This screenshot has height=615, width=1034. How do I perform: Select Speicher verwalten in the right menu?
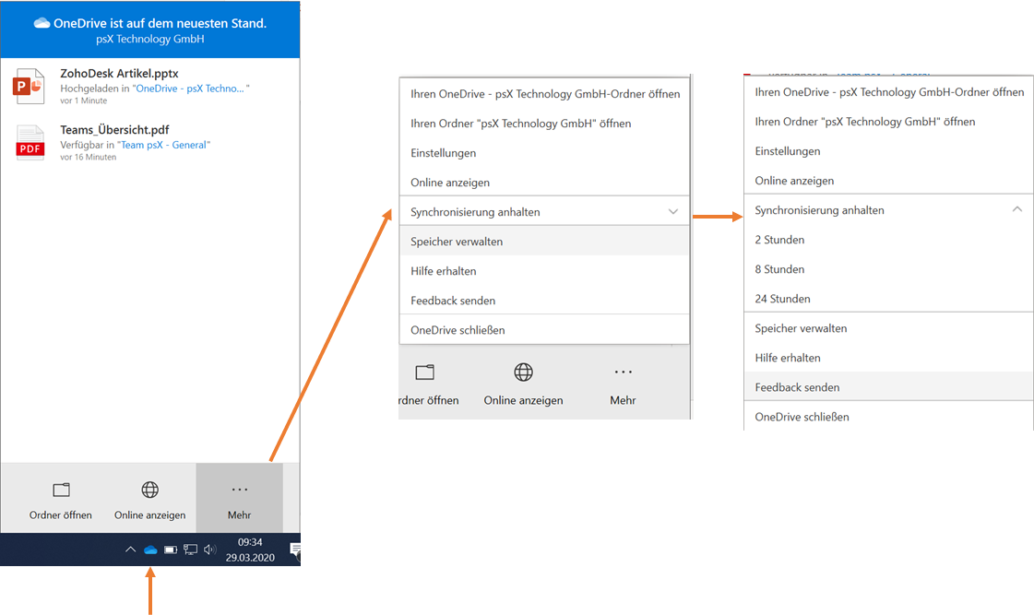[889, 328]
